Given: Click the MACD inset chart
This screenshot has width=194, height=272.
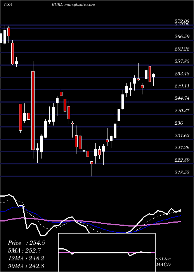Looking at the screenshot, I should 107,253.
